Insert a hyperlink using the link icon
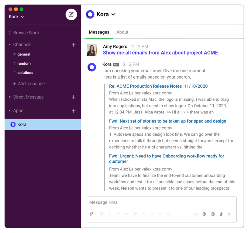 (135, 214)
